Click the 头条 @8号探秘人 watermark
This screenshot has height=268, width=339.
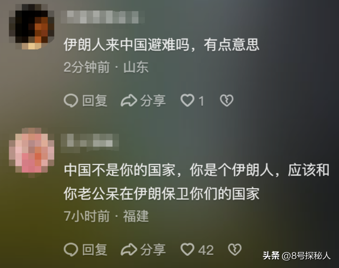pos(297,256)
